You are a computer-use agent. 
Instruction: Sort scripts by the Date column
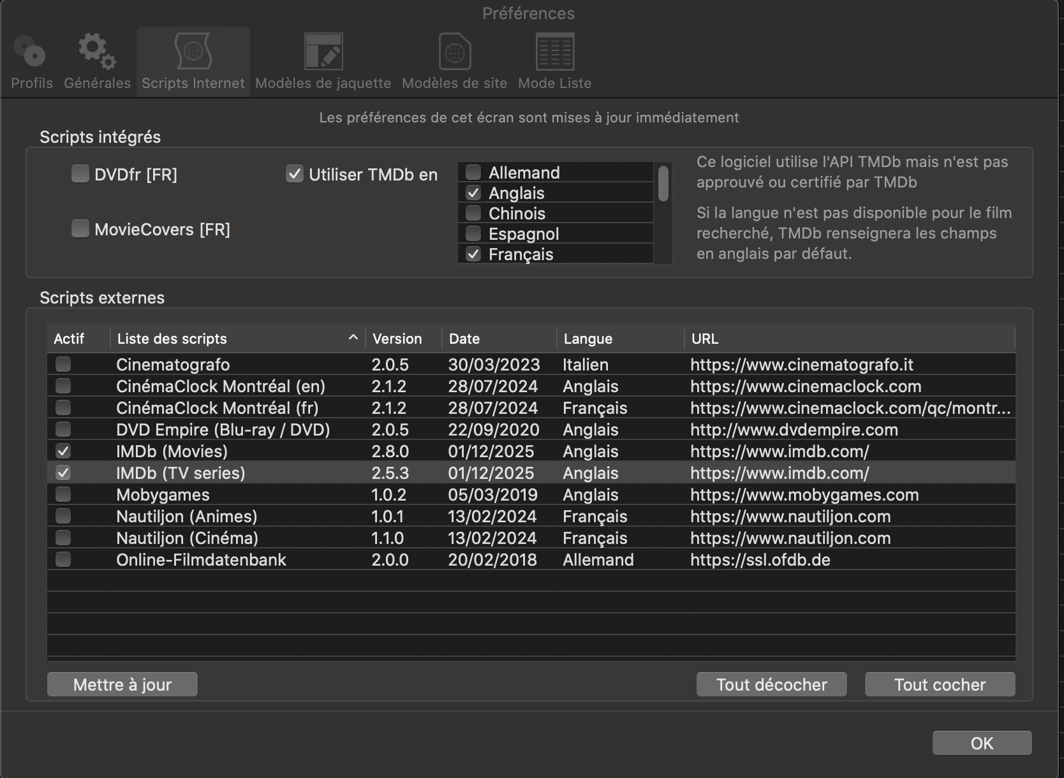[x=498, y=339]
